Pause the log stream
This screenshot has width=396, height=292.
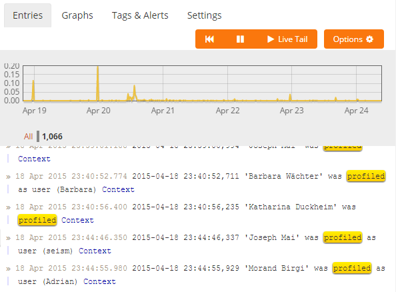(x=240, y=39)
